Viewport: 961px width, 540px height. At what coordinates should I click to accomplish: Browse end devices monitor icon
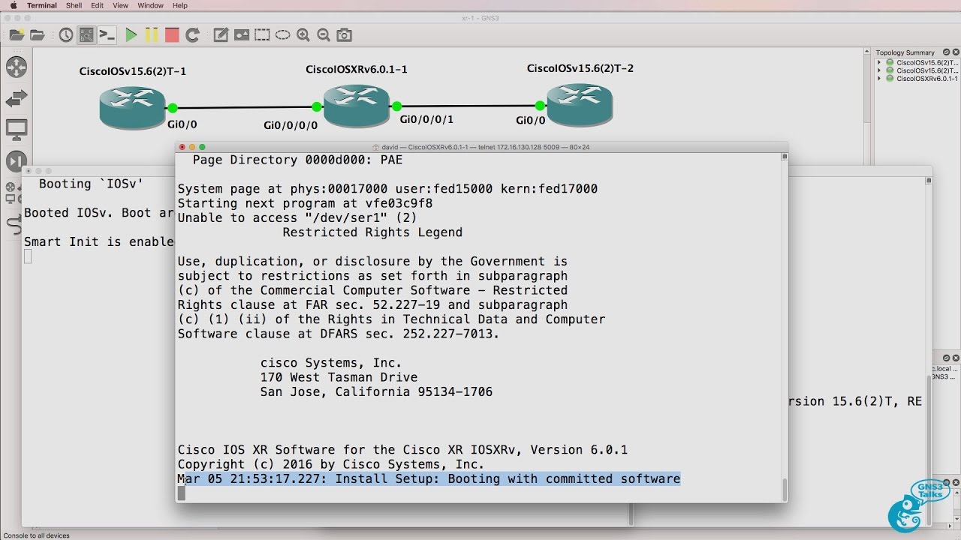point(16,130)
